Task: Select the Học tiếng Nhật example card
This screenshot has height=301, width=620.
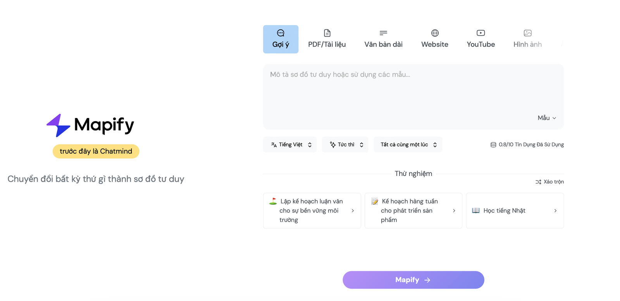Action: 515,210
